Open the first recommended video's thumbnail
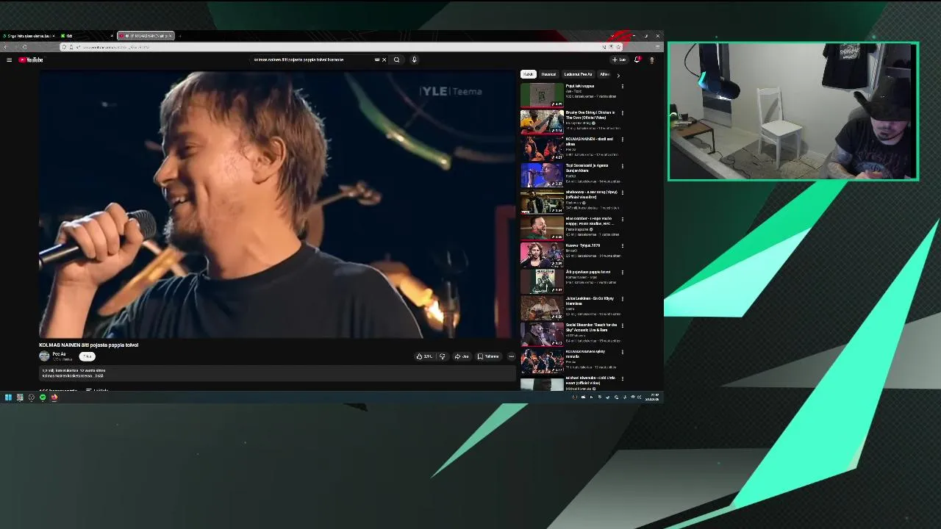The width and height of the screenshot is (941, 529). (x=542, y=95)
